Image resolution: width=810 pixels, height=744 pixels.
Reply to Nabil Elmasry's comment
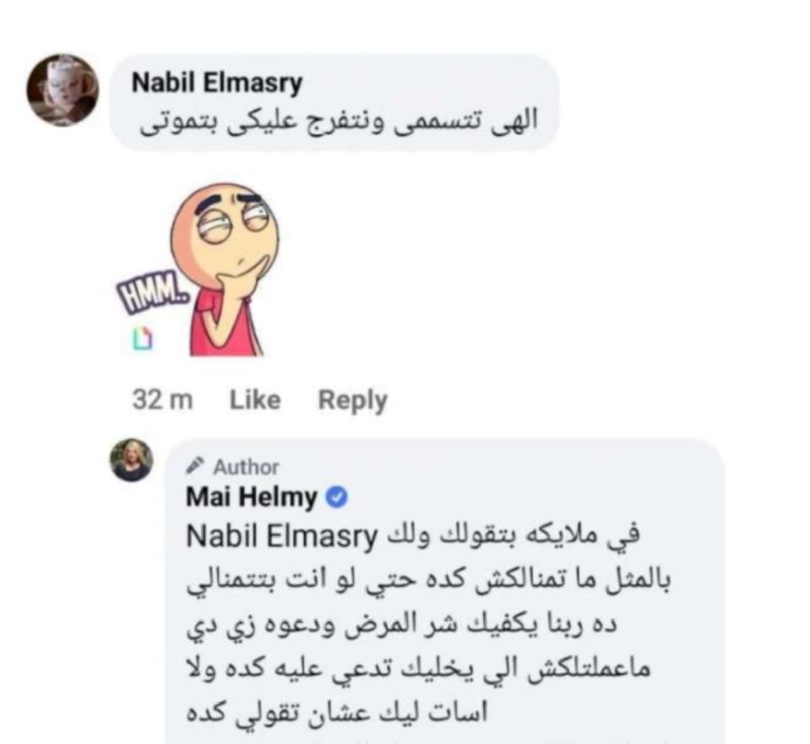pyautogui.click(x=352, y=400)
